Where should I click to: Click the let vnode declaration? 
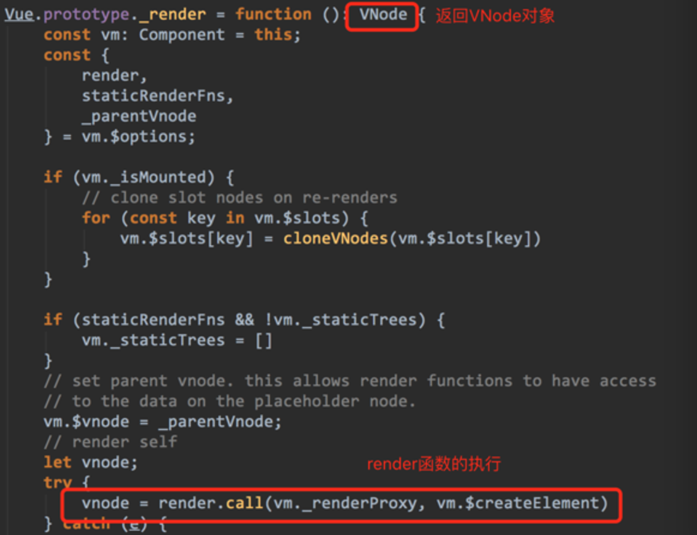tap(90, 462)
